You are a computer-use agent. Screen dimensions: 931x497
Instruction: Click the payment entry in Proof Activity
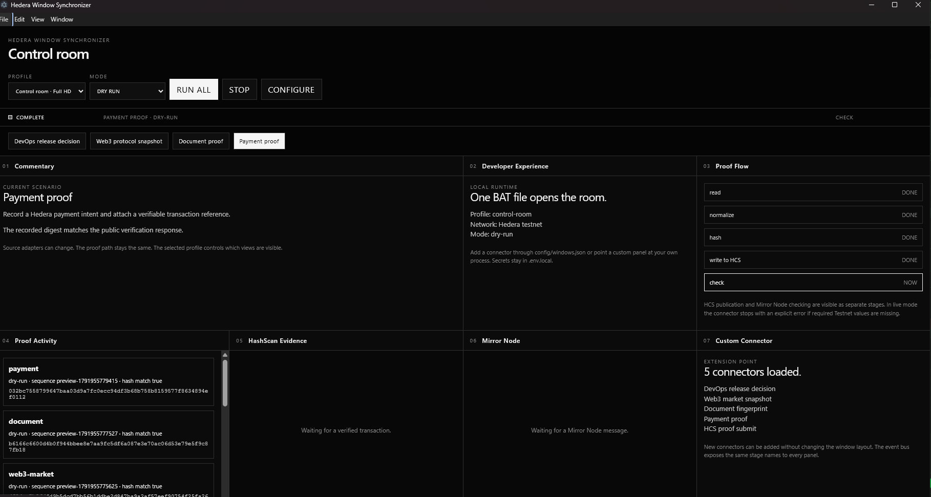click(x=109, y=382)
